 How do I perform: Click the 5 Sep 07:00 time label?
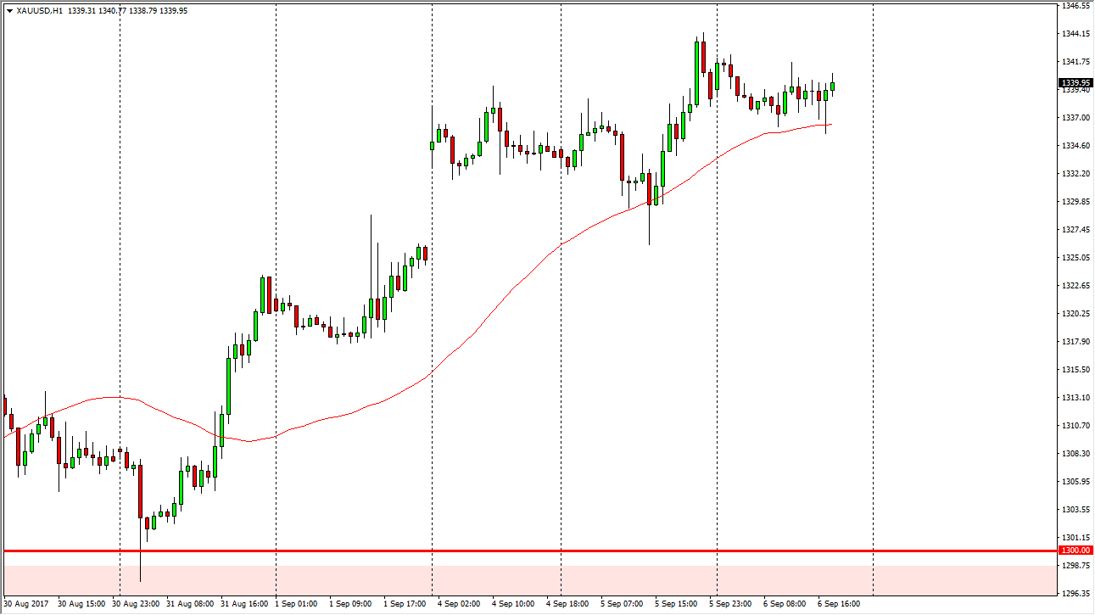[x=621, y=604]
